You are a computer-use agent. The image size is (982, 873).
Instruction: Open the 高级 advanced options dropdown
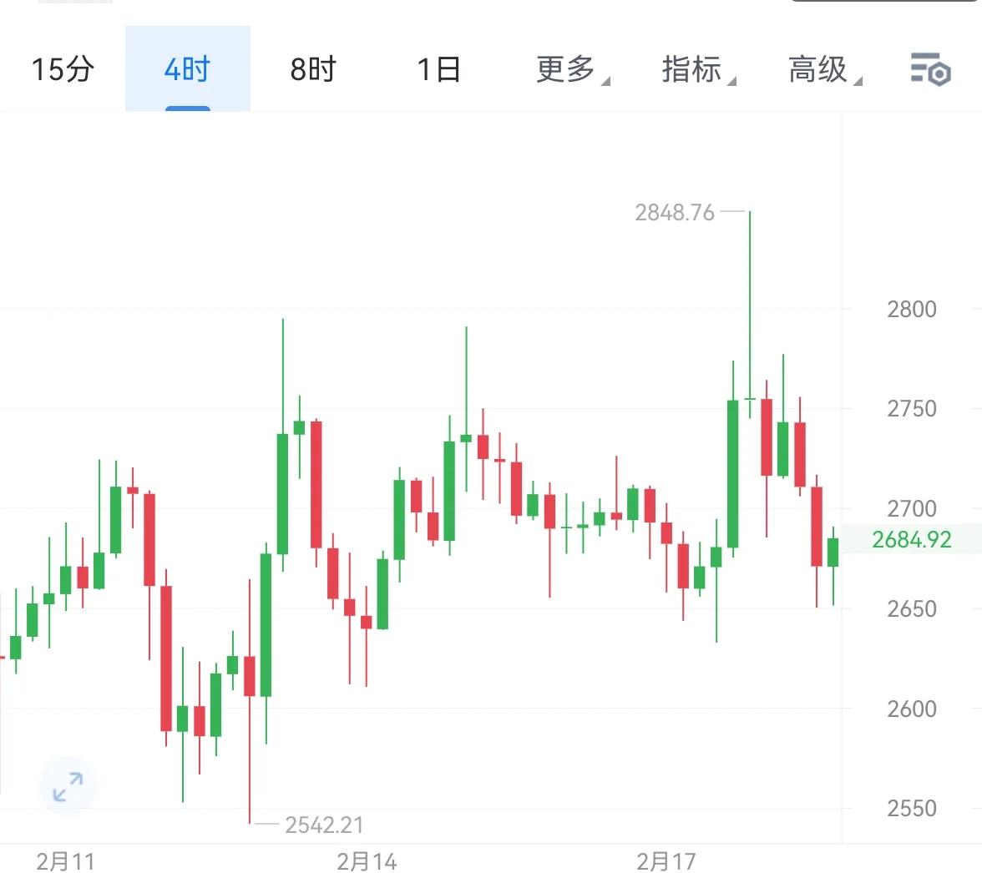(818, 71)
